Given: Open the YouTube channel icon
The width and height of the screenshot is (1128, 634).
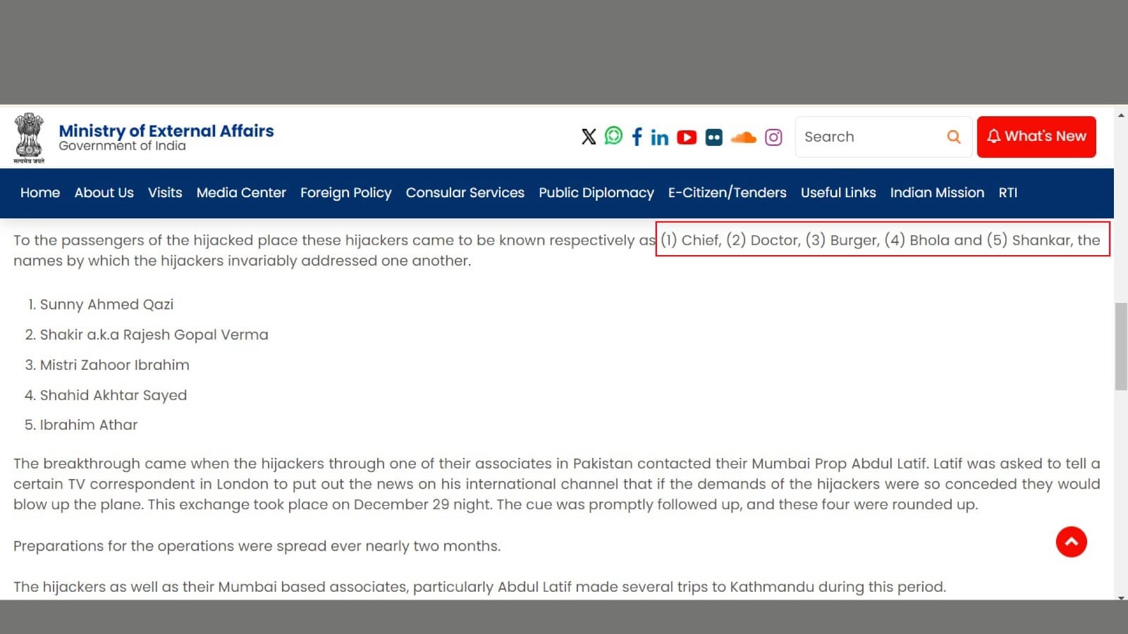Looking at the screenshot, I should [x=687, y=137].
